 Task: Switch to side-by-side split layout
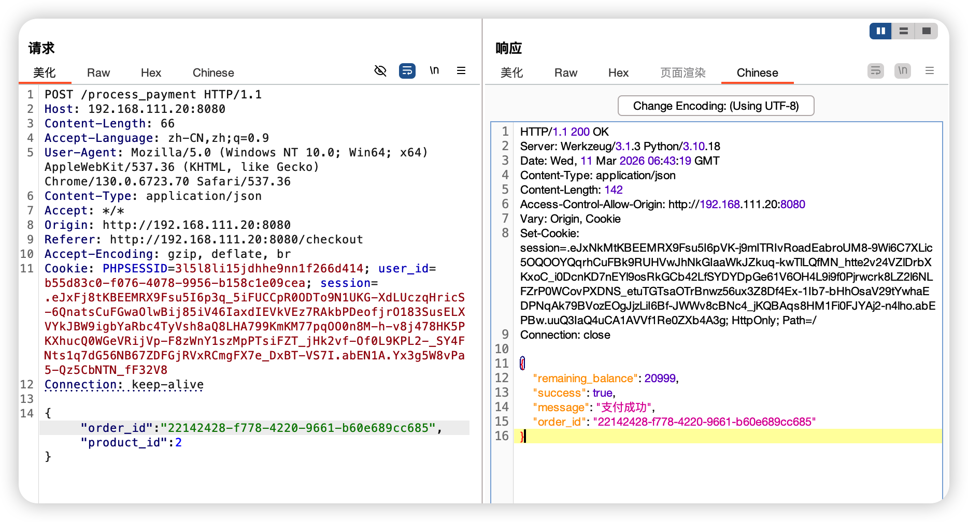880,31
